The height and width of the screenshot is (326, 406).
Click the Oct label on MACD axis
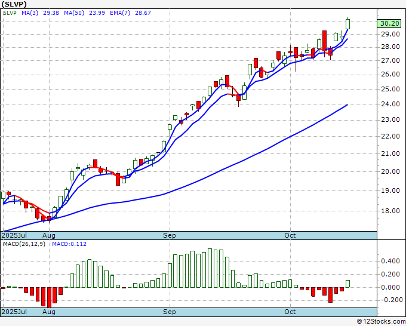coord(290,312)
